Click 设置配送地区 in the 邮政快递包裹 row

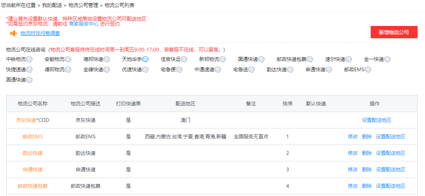[390, 186]
